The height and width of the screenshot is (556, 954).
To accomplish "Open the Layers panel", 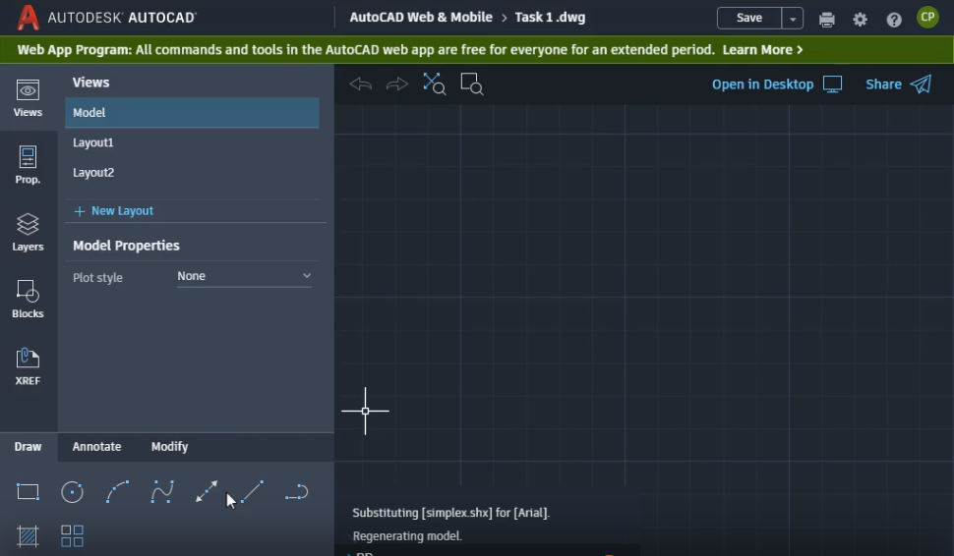I will click(x=28, y=232).
